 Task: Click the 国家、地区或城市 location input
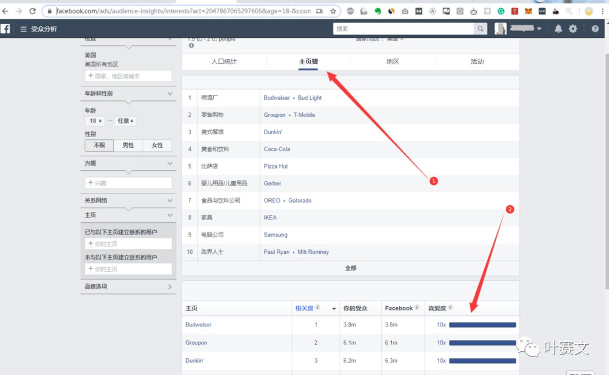click(x=128, y=76)
